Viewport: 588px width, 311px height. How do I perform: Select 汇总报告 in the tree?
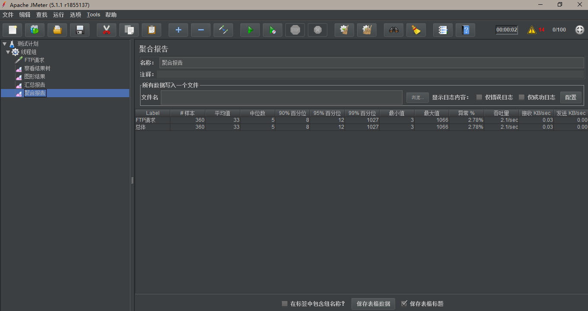click(35, 85)
